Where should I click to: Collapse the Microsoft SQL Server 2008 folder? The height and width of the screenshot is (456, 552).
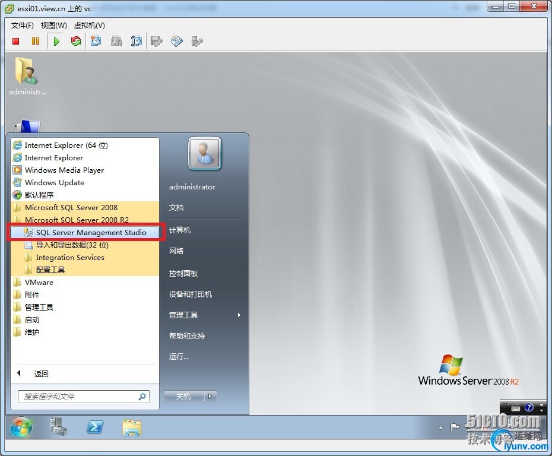tap(85, 207)
